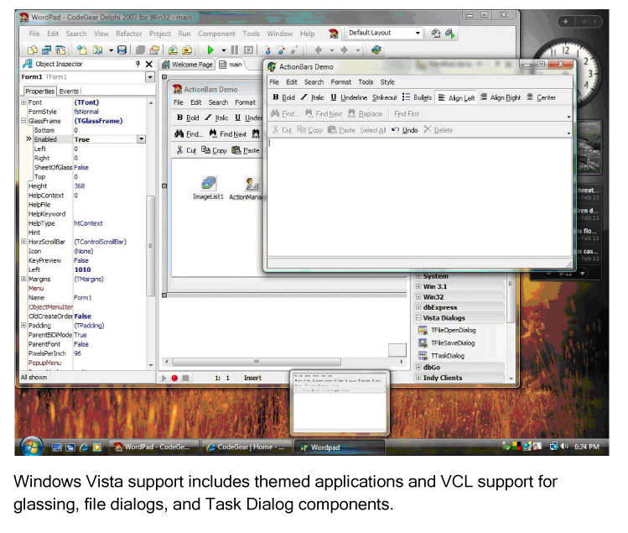Screen dimensions: 628x533
Task: Click Italic in the front ActionBars Demo window
Action: [313, 97]
